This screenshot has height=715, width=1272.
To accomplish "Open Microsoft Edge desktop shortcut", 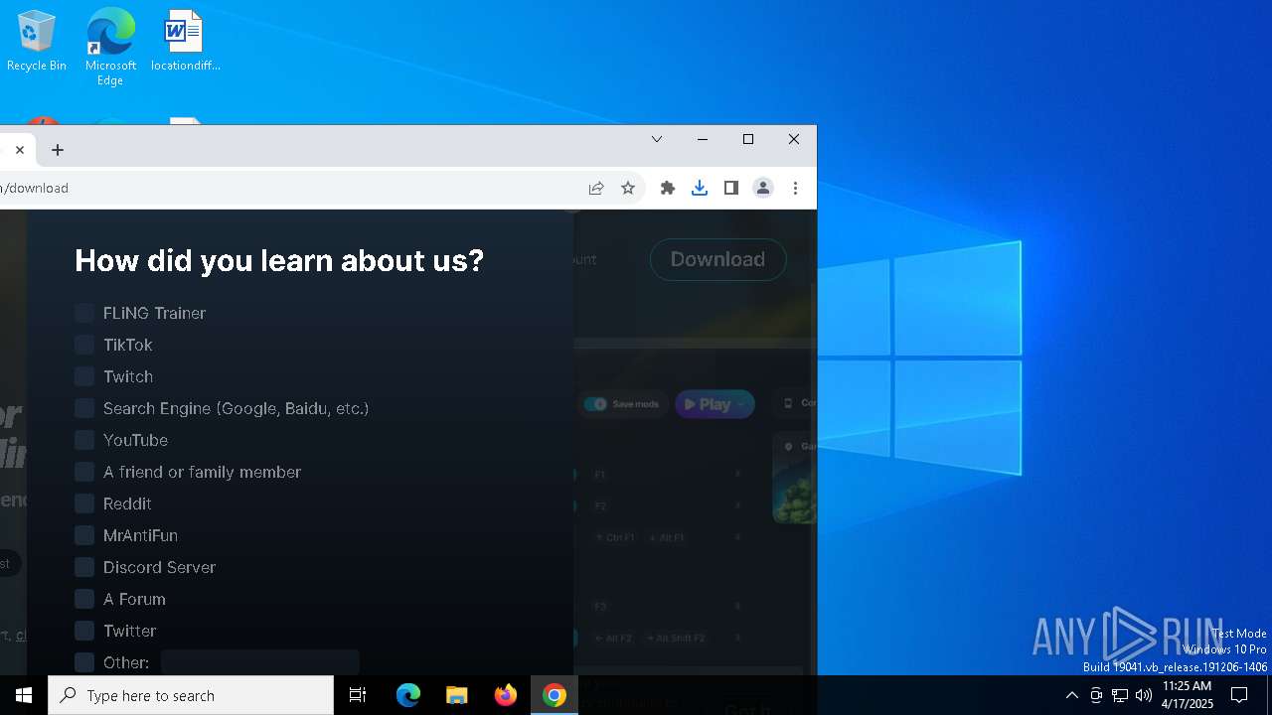I will pyautogui.click(x=110, y=47).
